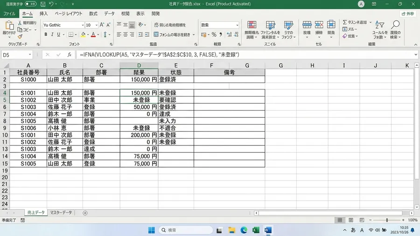
Task: Open Format as Table menu
Action: pos(270,30)
